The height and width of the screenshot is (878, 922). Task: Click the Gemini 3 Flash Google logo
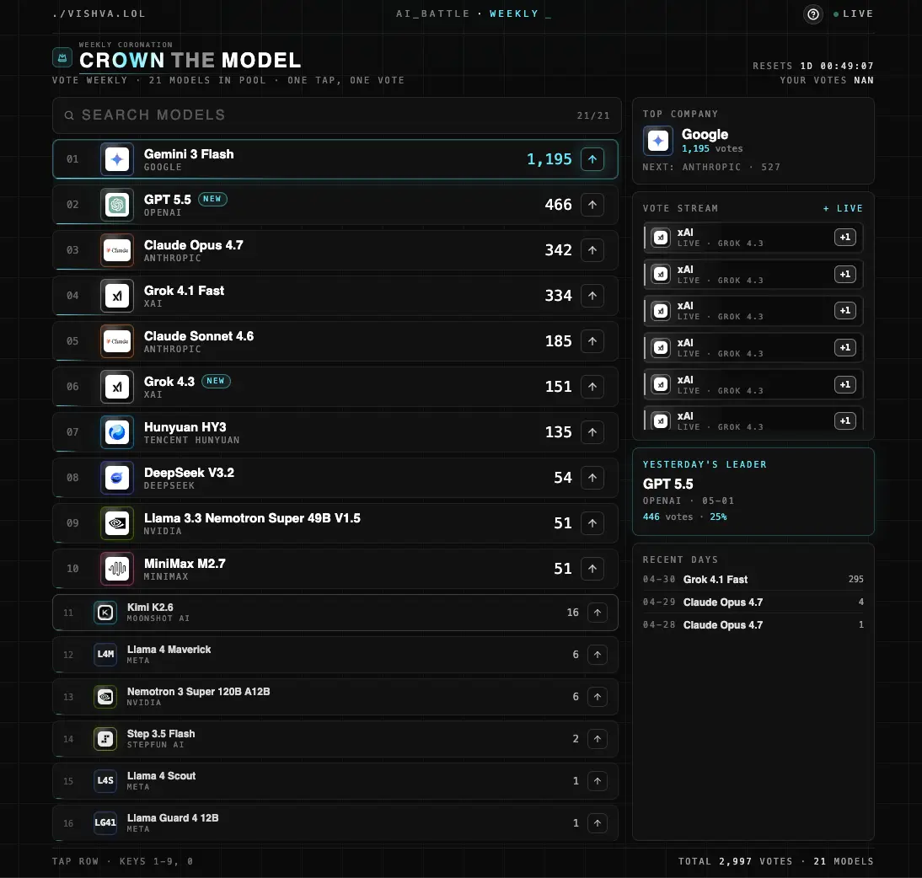click(117, 159)
